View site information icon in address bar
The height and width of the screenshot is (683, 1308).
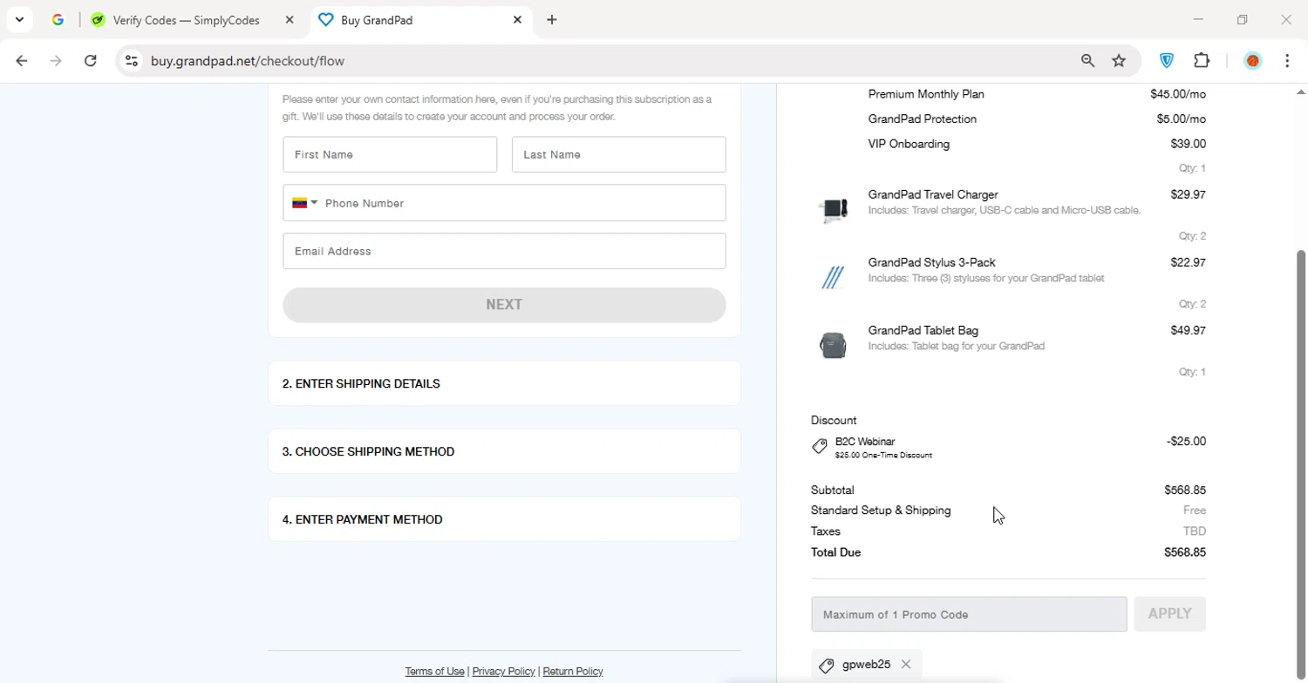tap(132, 61)
